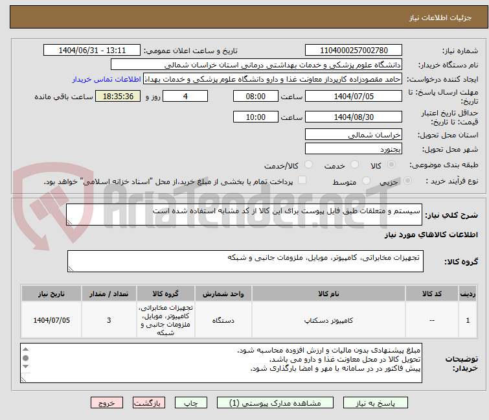Click resize handle of شرح کلی نیاز box
This screenshot has height=420, width=489.
pyautogui.click(x=69, y=222)
